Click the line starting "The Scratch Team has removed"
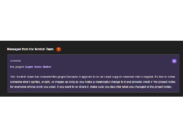 93,77
